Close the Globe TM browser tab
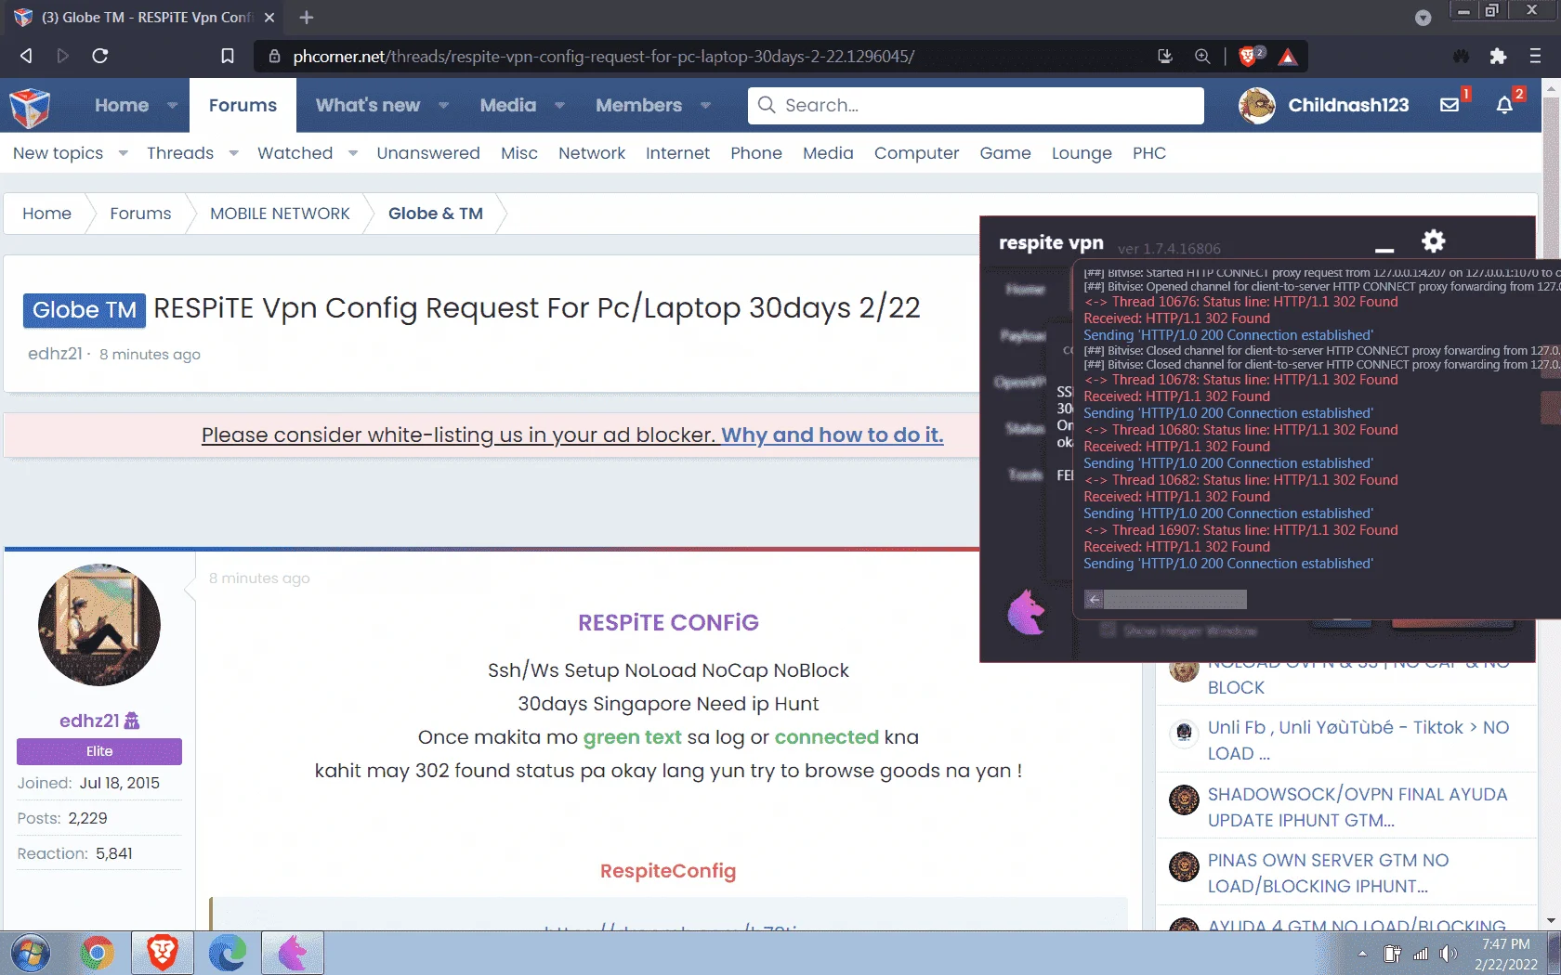This screenshot has height=975, width=1561. [269, 17]
